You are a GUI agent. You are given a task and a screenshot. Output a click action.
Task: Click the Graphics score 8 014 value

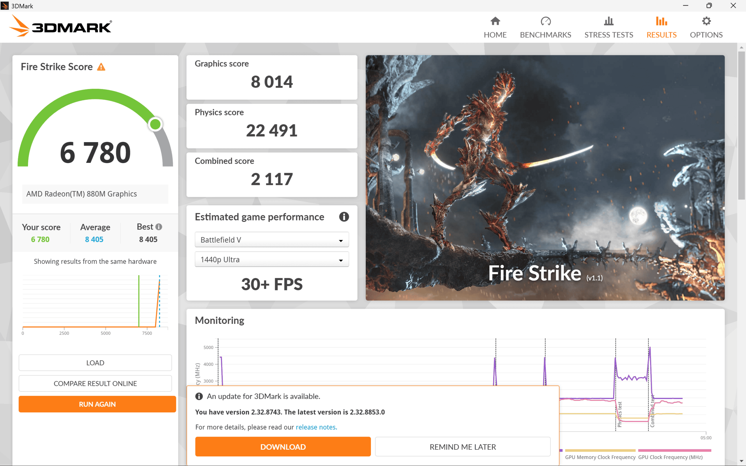coord(272,82)
